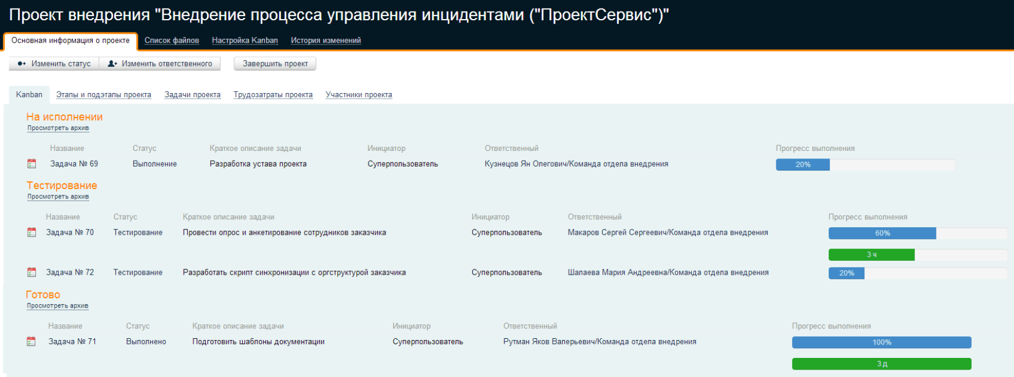Click the calendar icon beside Задача № 71
This screenshot has height=377, width=1014.
32,342
